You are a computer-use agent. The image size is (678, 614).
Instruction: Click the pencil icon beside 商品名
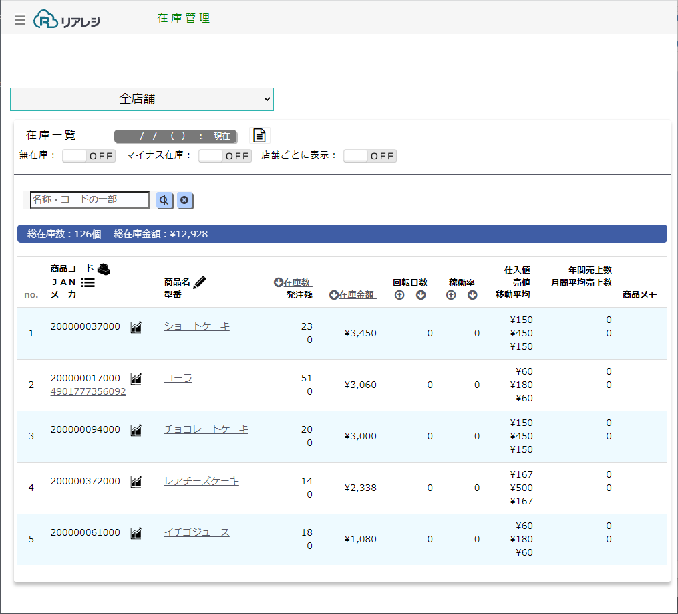click(200, 282)
